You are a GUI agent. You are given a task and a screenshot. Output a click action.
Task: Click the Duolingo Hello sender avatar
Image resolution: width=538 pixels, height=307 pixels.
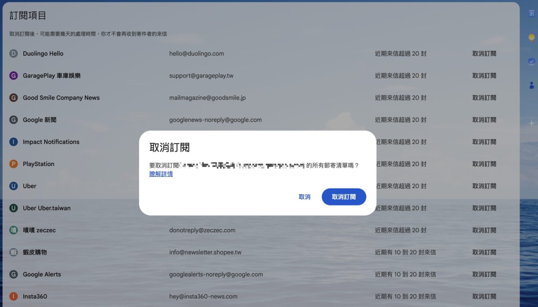(x=13, y=53)
